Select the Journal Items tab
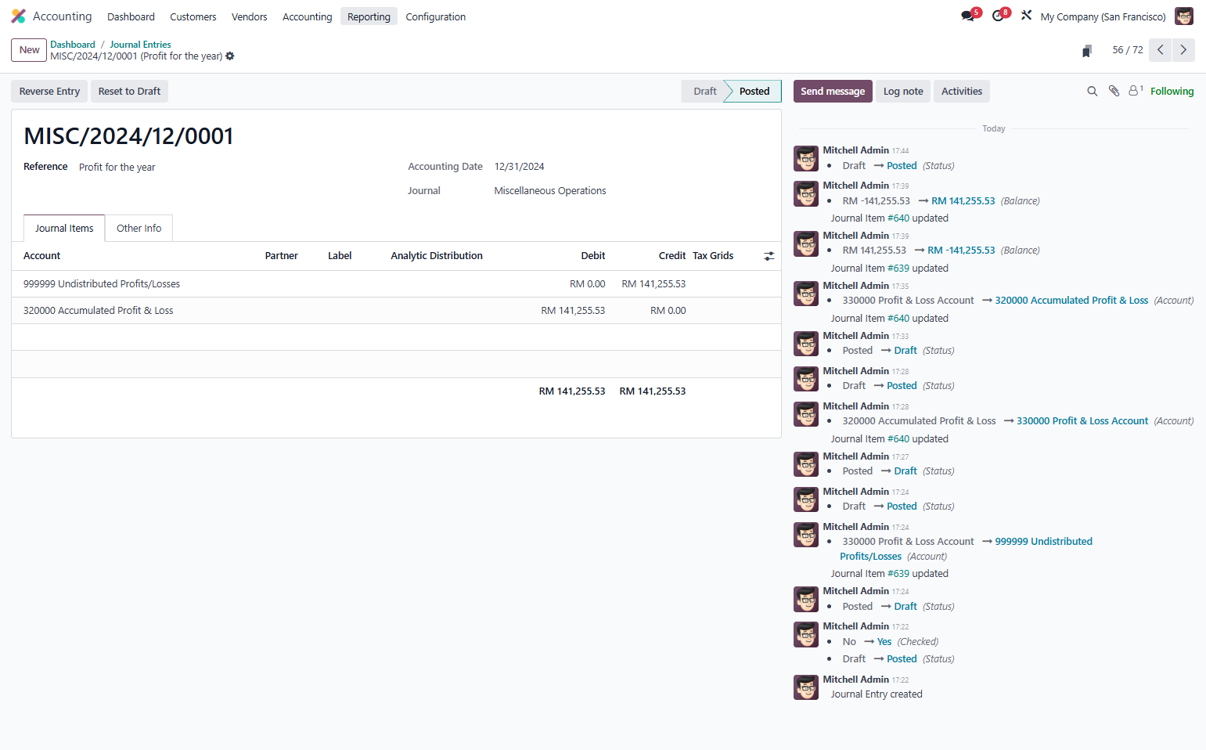1206x750 pixels. point(64,229)
